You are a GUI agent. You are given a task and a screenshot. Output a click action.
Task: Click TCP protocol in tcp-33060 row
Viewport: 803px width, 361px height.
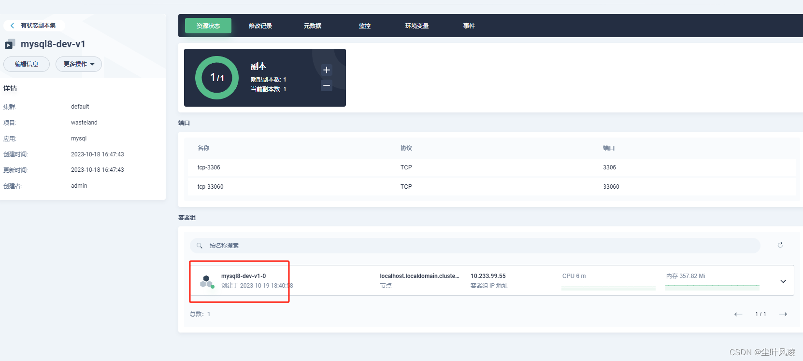tap(406, 187)
